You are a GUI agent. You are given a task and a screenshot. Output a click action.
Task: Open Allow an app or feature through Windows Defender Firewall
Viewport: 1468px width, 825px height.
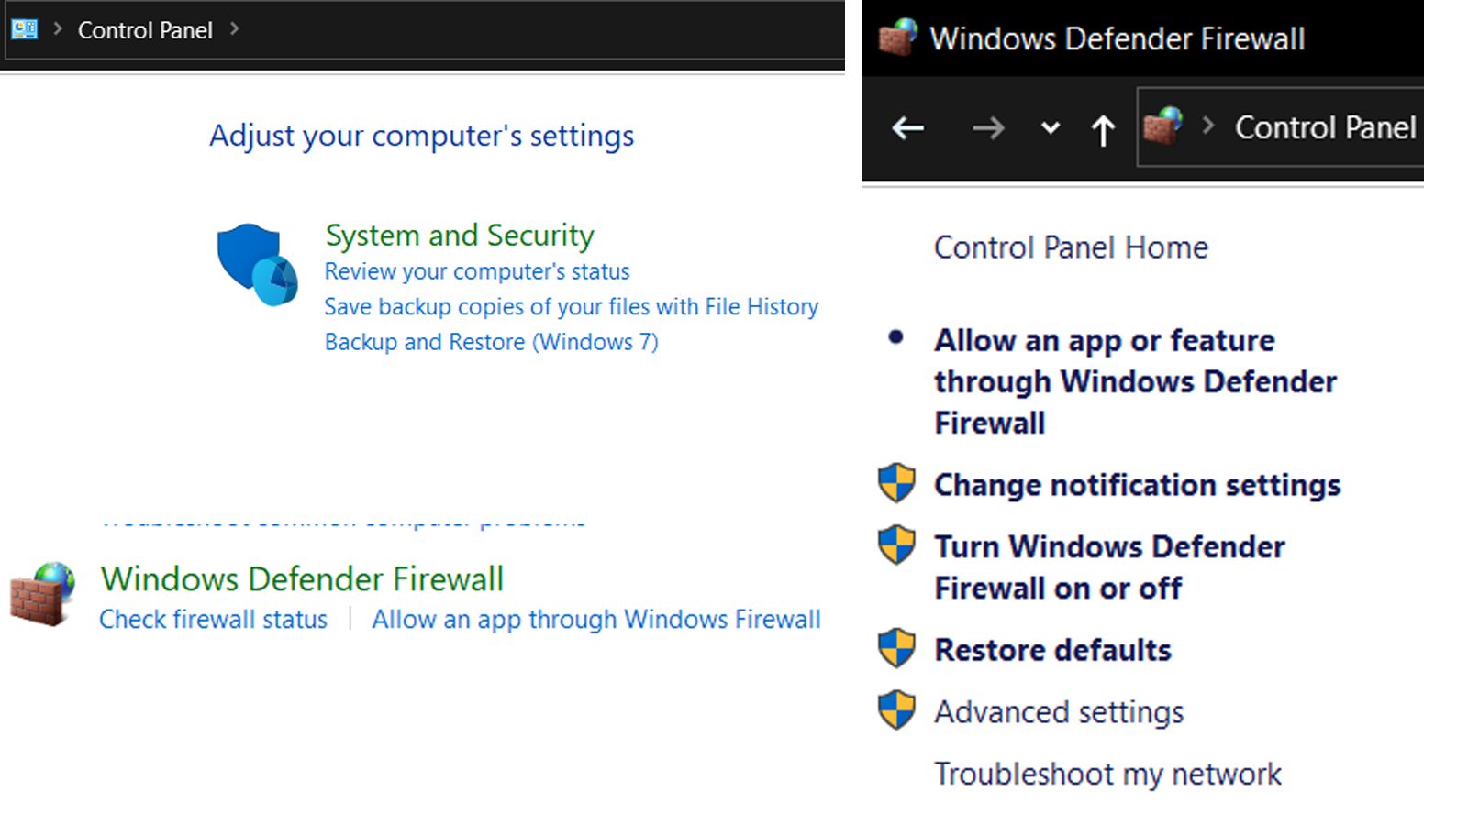tap(1135, 381)
